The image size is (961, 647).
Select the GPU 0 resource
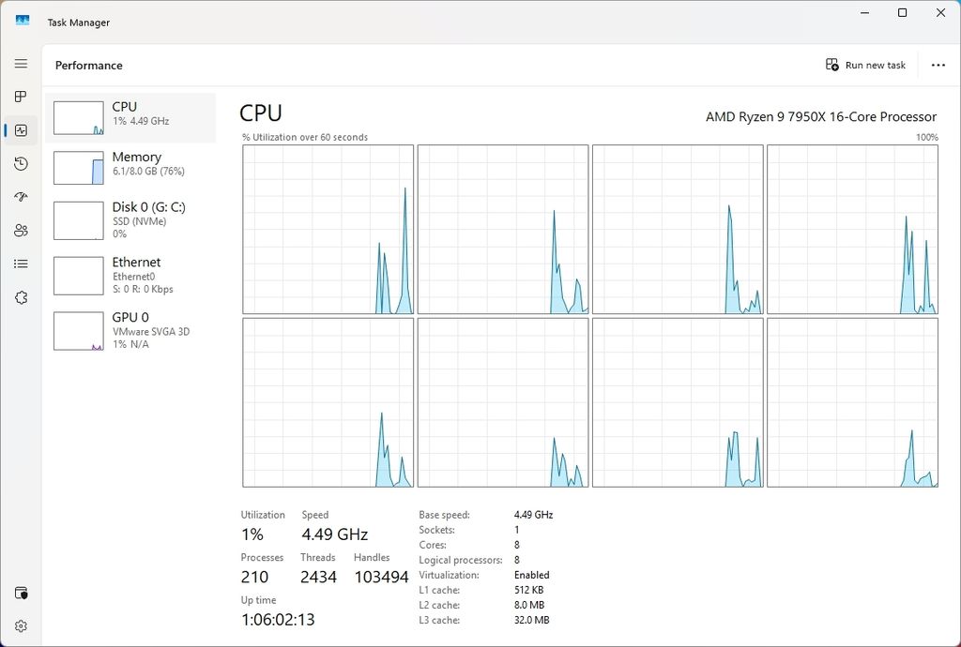pos(130,331)
